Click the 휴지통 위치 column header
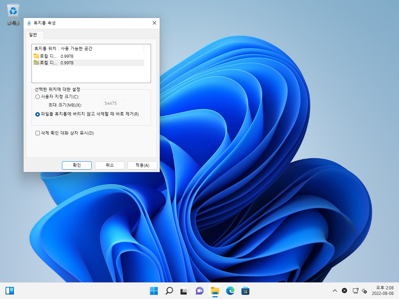399x299 pixels. click(45, 48)
